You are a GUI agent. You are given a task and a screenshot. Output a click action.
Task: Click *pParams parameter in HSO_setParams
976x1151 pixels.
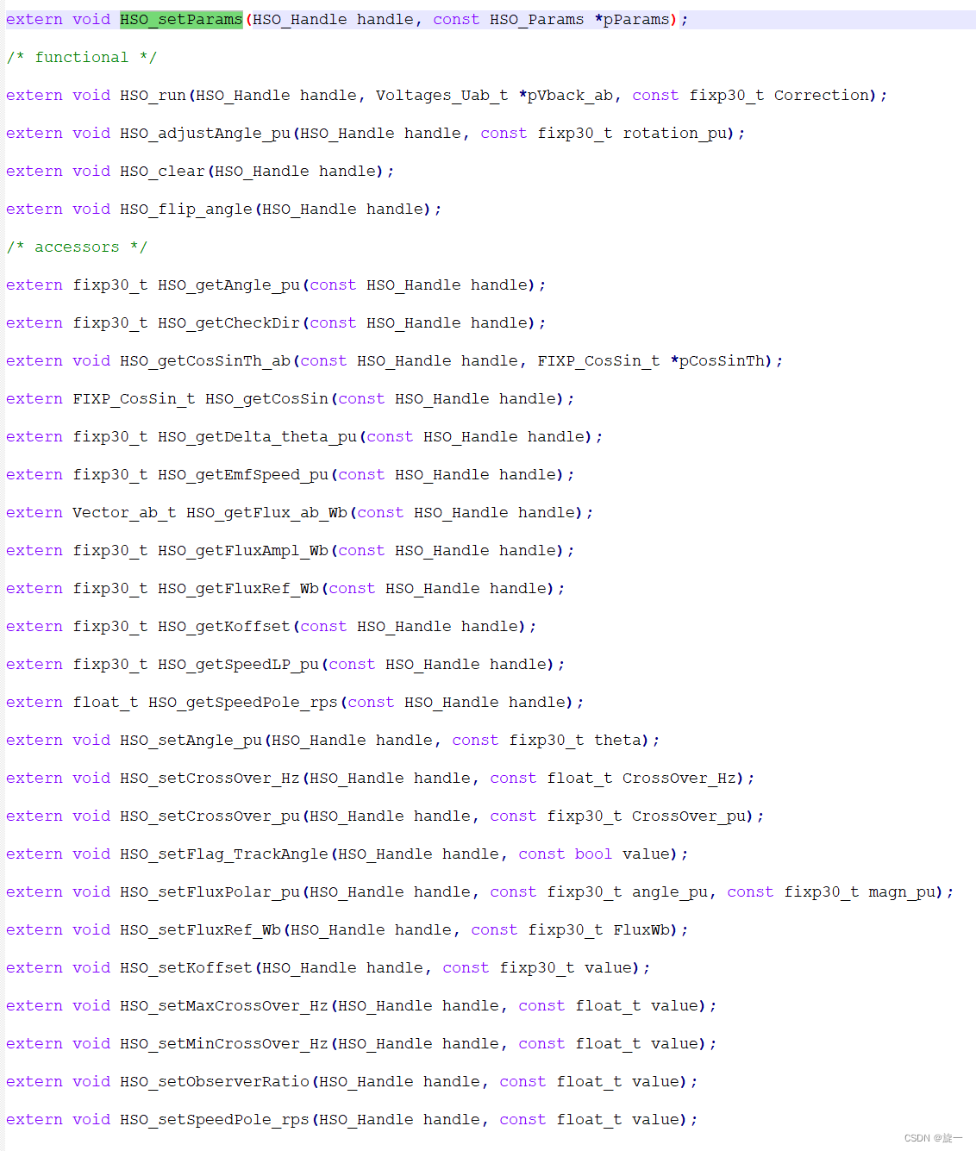click(632, 19)
